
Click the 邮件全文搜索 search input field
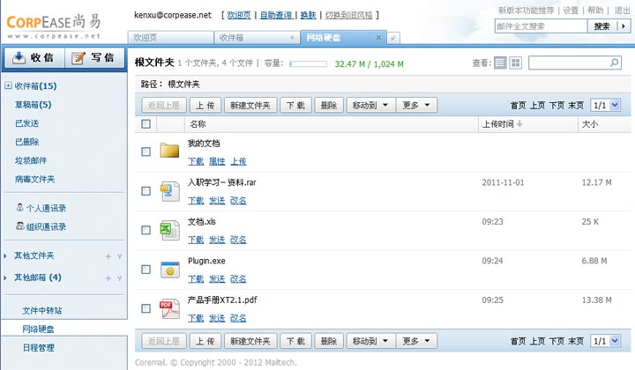[540, 26]
